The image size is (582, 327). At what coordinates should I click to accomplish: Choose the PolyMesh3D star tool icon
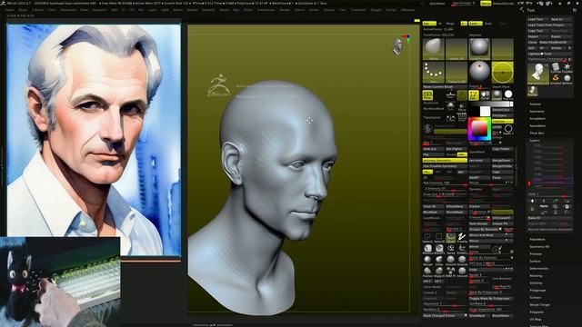[567, 67]
